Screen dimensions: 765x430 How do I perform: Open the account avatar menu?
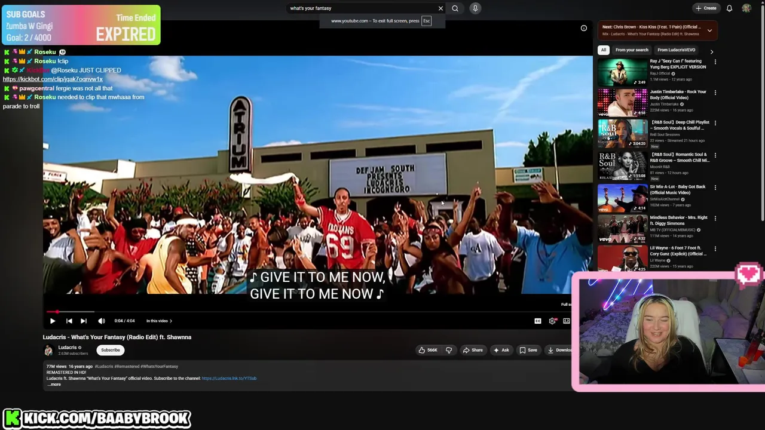746,8
